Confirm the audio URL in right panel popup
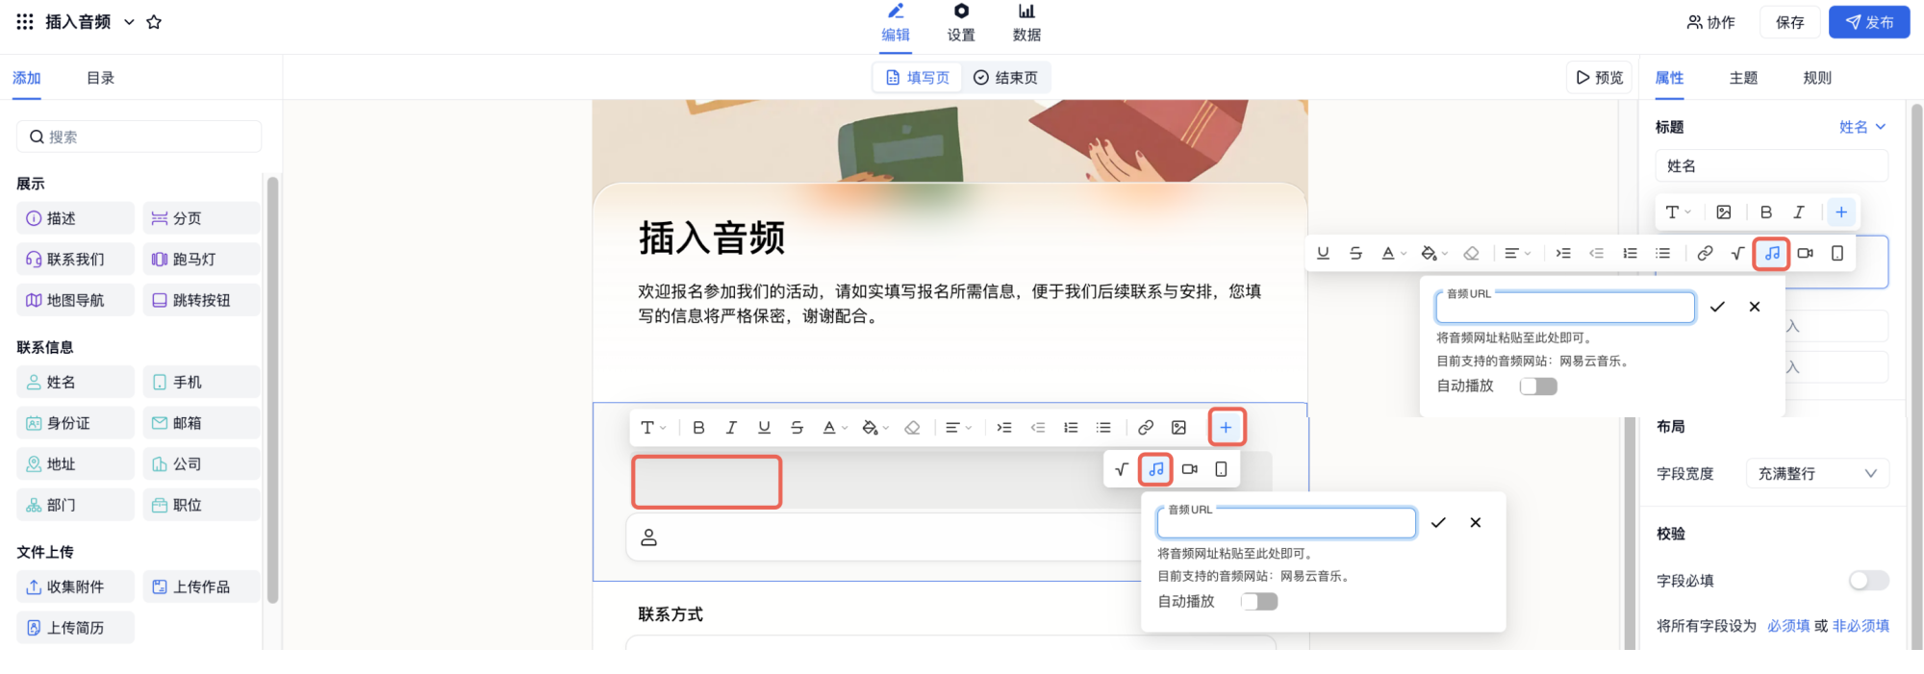The image size is (1924, 674). [1717, 307]
